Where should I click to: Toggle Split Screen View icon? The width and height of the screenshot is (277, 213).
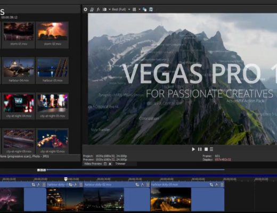104,10
